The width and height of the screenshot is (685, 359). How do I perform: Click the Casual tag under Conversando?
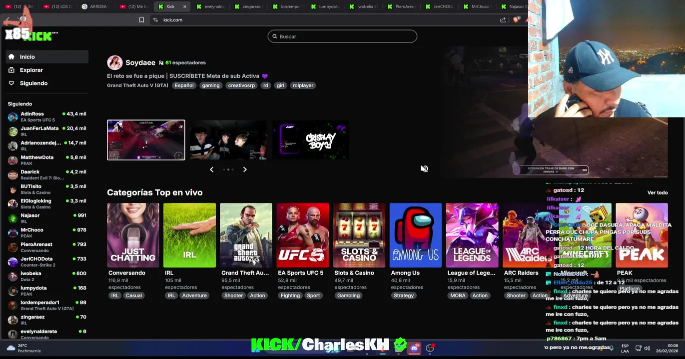pyautogui.click(x=134, y=296)
